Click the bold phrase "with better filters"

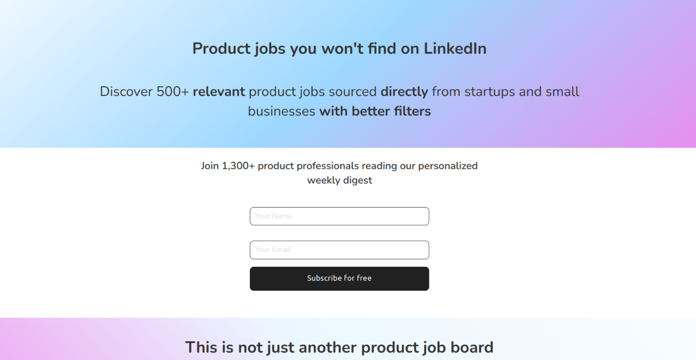point(375,112)
